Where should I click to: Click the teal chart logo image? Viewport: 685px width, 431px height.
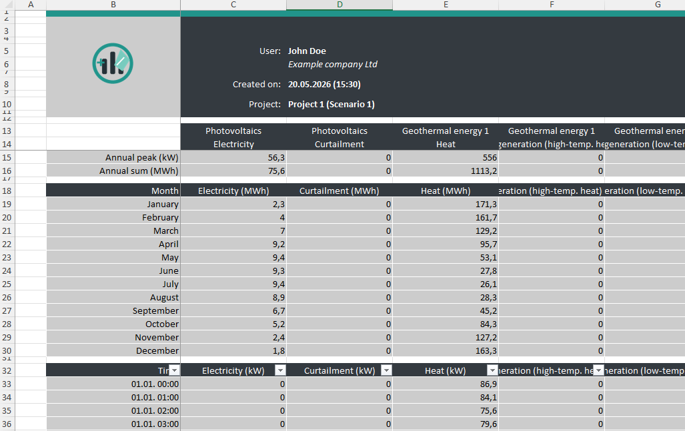[113, 64]
